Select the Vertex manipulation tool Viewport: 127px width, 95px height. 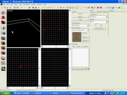coord(3,63)
